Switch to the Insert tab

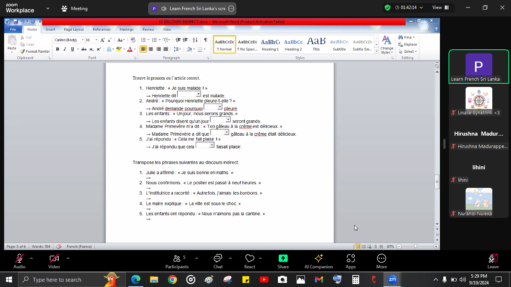(51, 30)
